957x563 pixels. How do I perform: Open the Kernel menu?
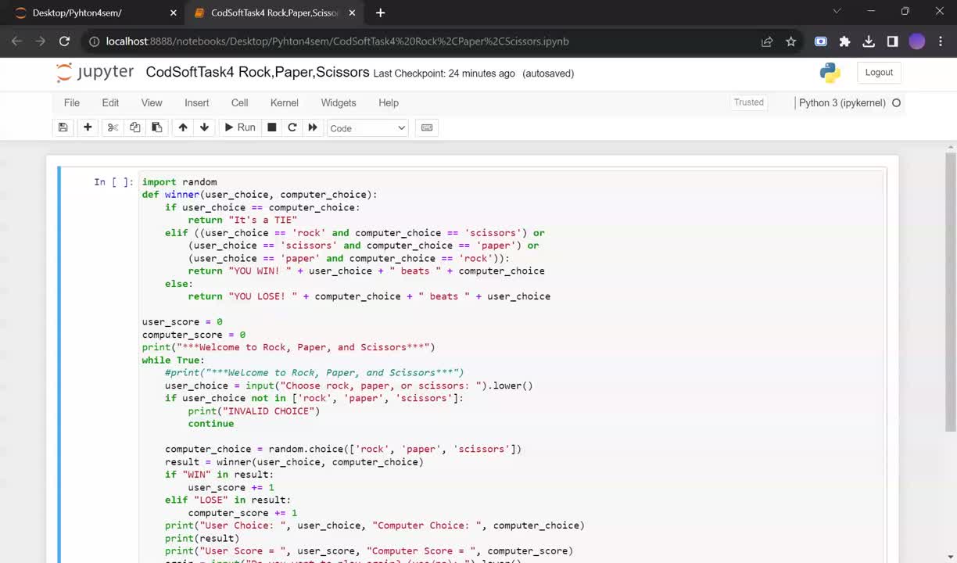(x=284, y=102)
